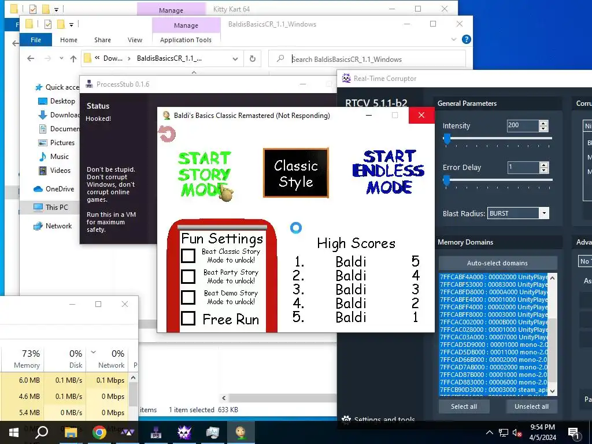This screenshot has width=592, height=444.
Task: Increase Error Delay with the up spinner
Action: click(x=543, y=165)
